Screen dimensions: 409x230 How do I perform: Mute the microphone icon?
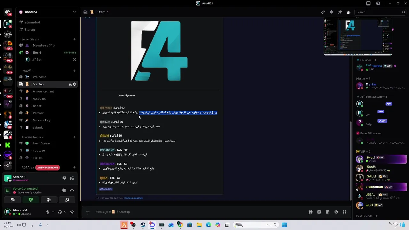48,212
